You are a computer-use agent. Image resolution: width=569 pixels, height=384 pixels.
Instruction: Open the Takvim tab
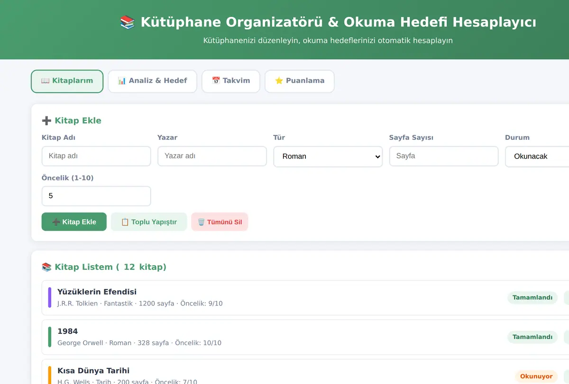[230, 81]
